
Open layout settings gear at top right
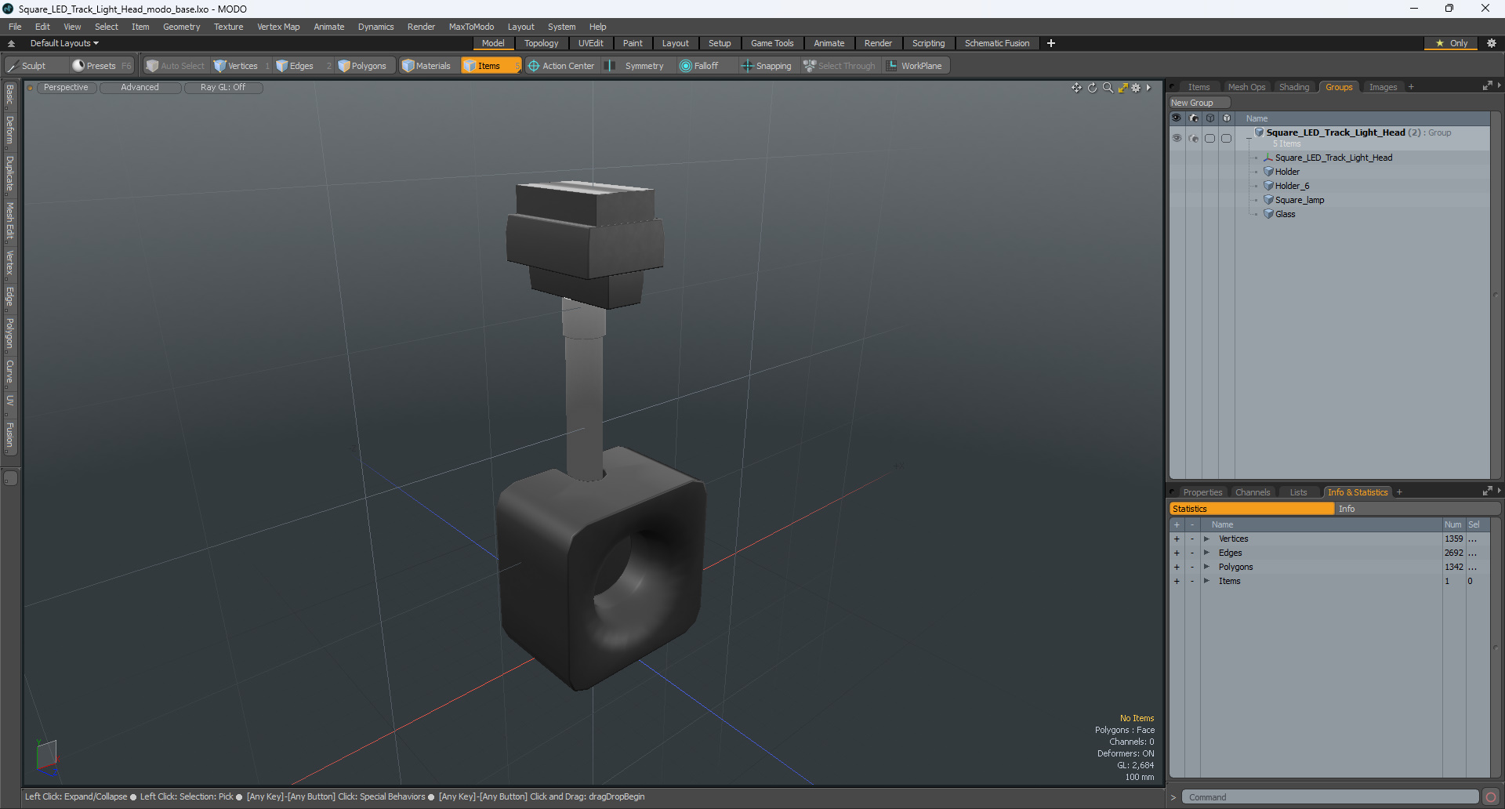1491,43
